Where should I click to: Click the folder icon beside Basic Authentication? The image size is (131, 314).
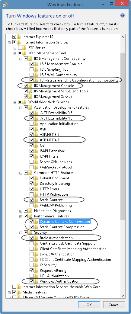pos(36,238)
